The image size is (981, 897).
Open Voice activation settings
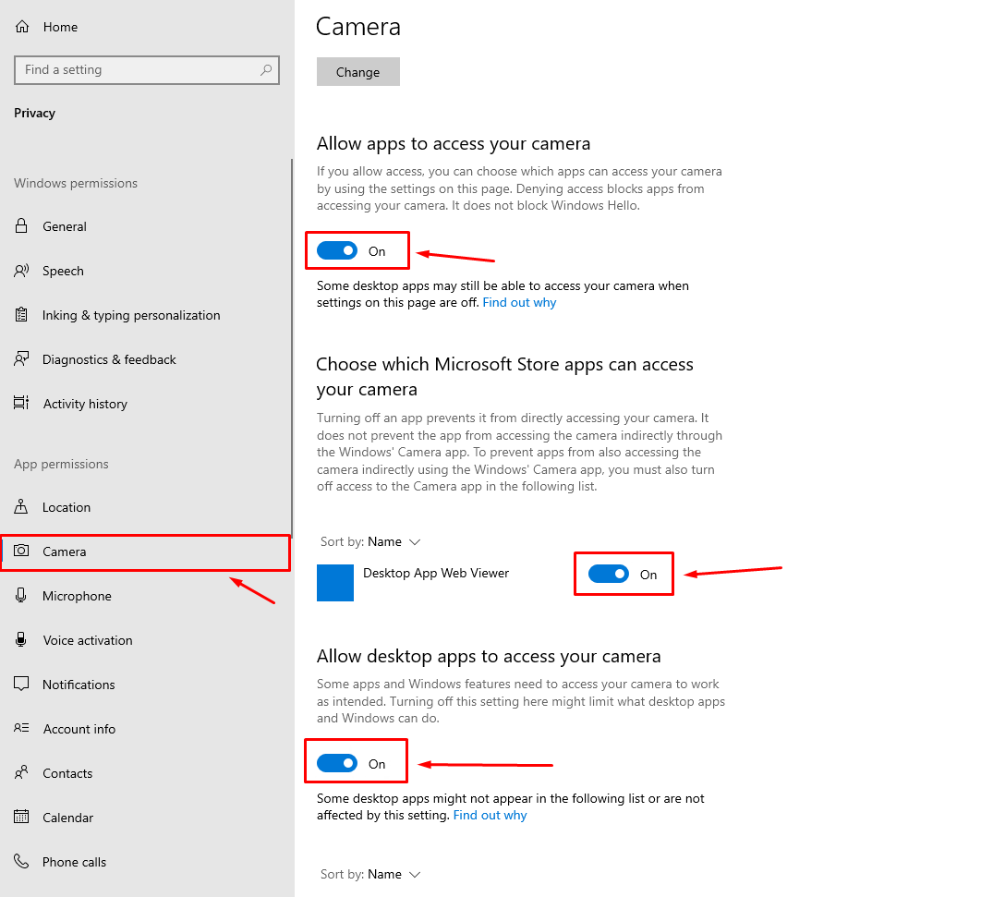click(x=87, y=640)
